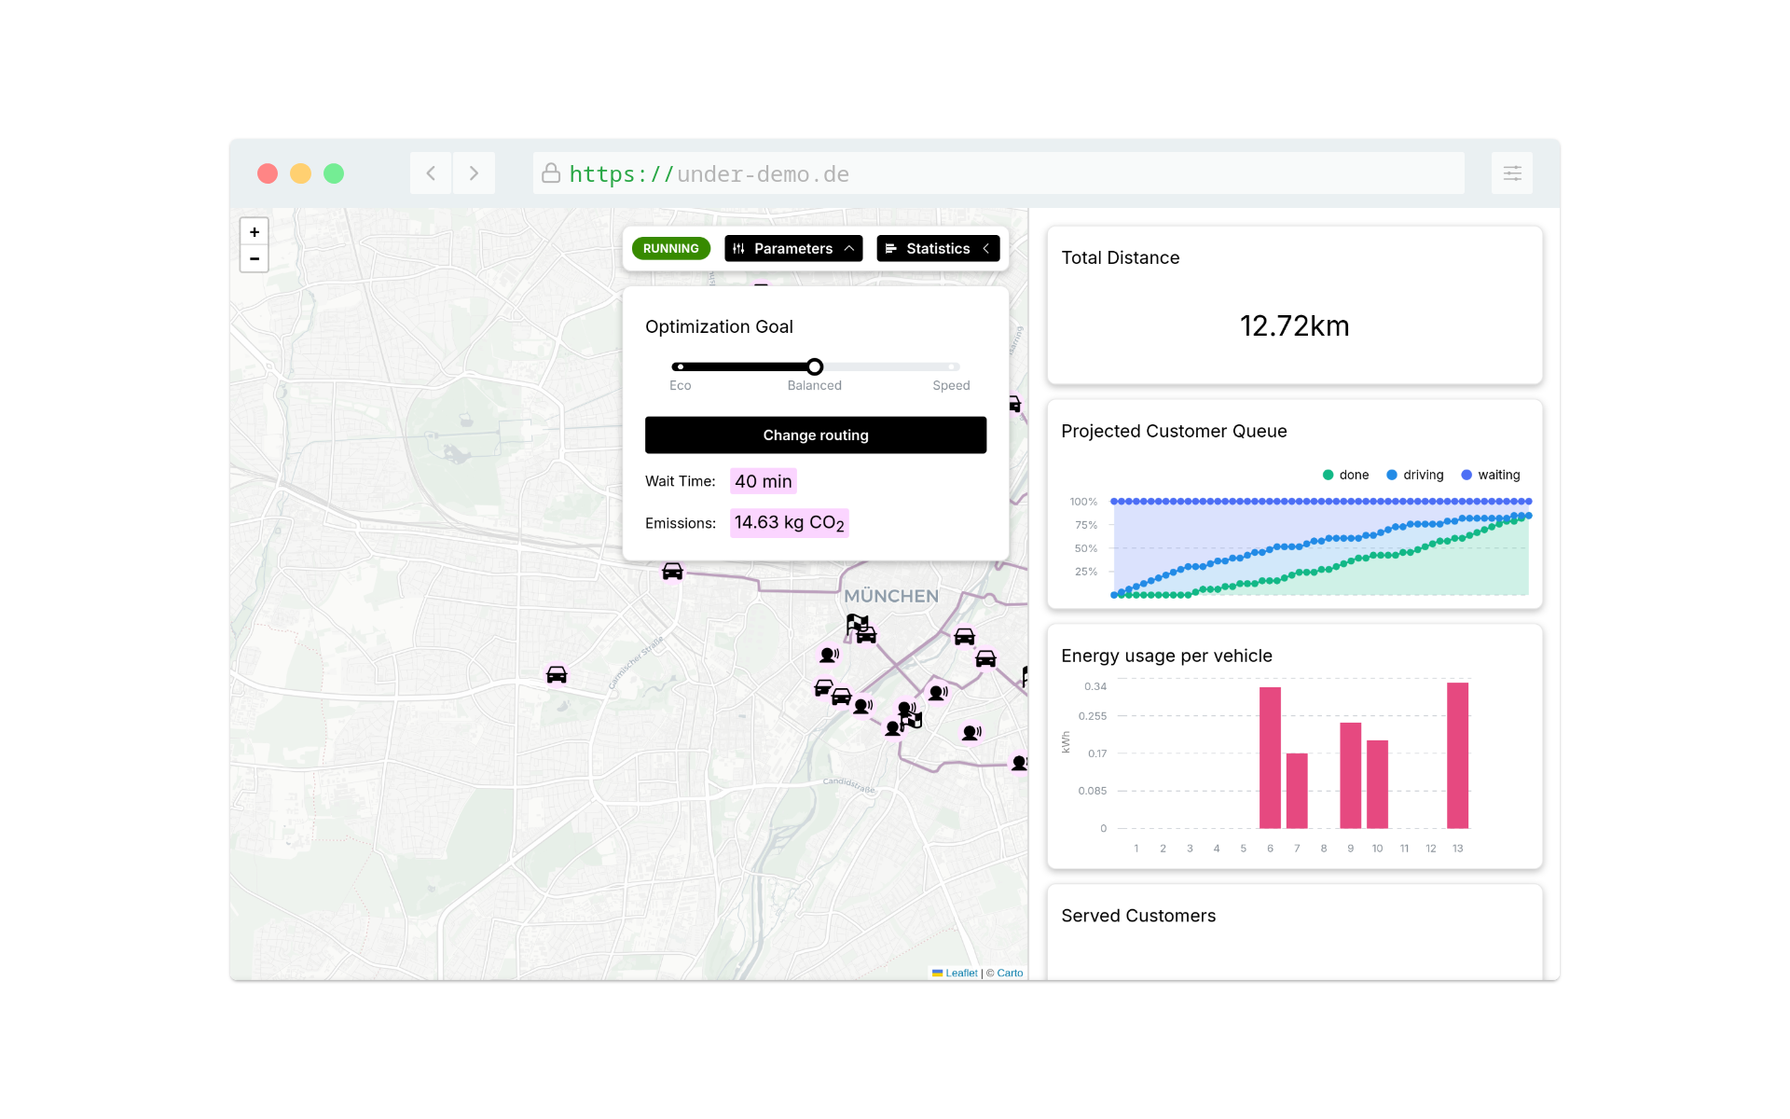The image size is (1790, 1119).
Task: Click the URL address field
Action: coord(932,173)
